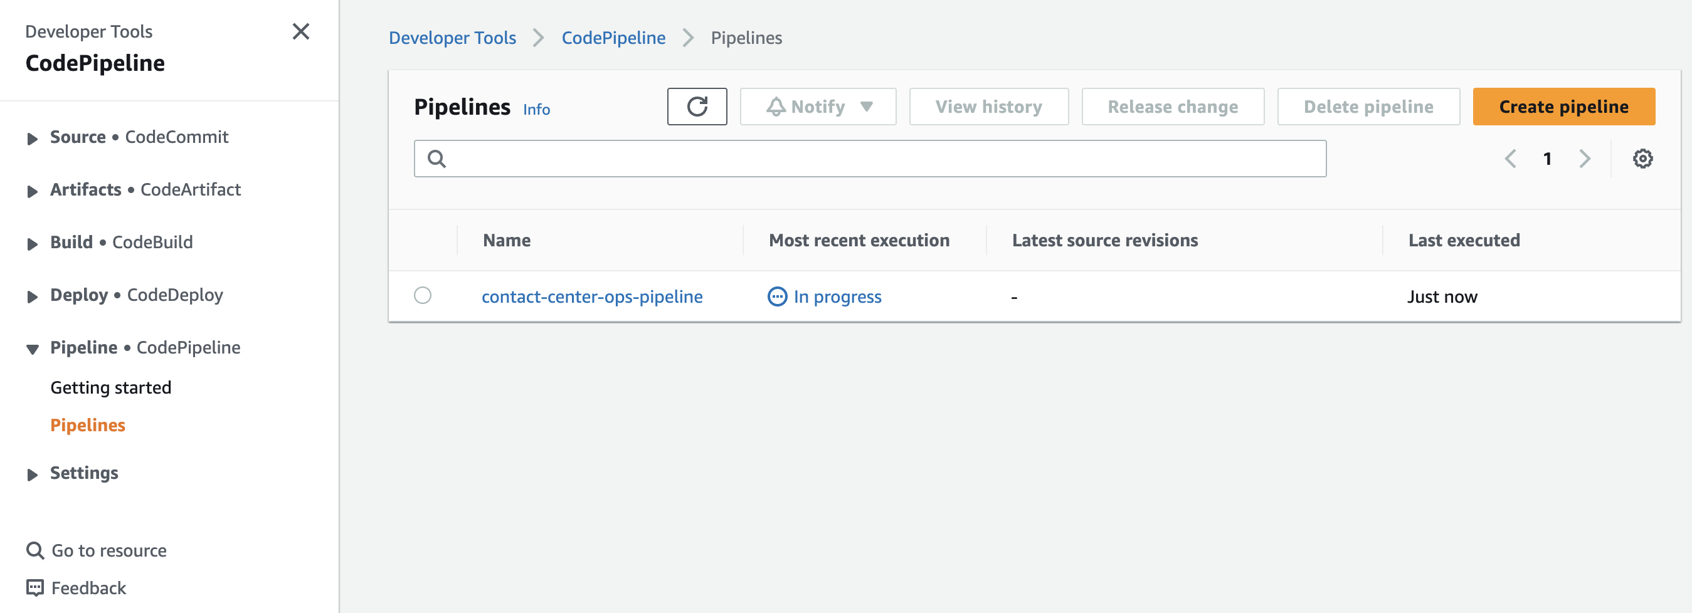Go to previous page of pipelines
Viewport: 1692px width, 613px height.
(1511, 158)
